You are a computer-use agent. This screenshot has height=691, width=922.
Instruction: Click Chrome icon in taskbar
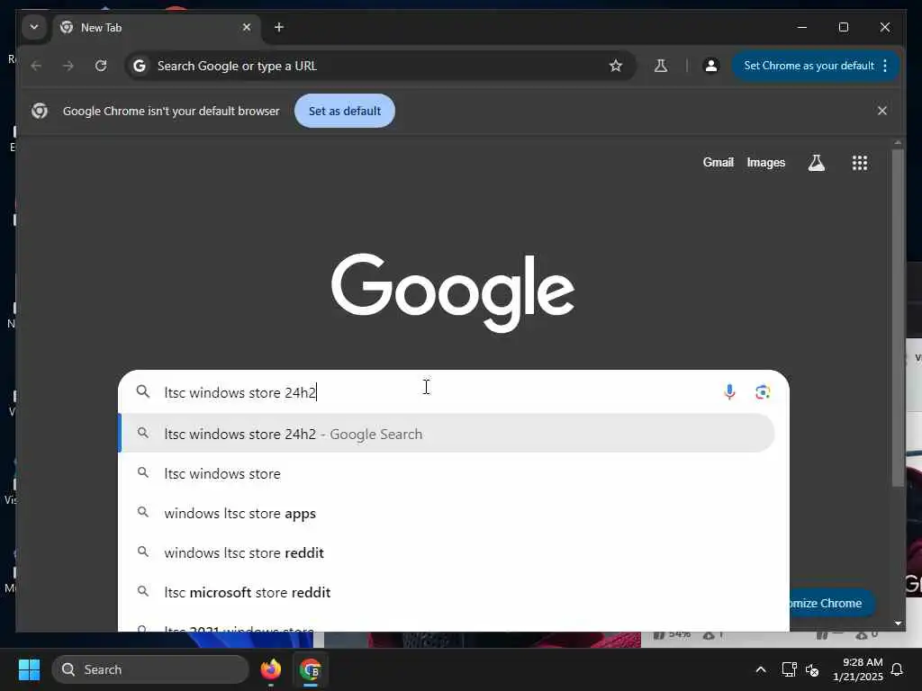[310, 669]
